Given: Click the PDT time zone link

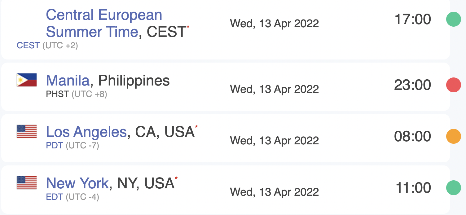Looking at the screenshot, I should (x=55, y=145).
